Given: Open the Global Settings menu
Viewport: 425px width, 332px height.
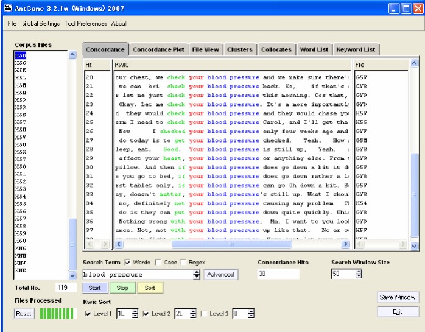Looking at the screenshot, I should (x=41, y=24).
